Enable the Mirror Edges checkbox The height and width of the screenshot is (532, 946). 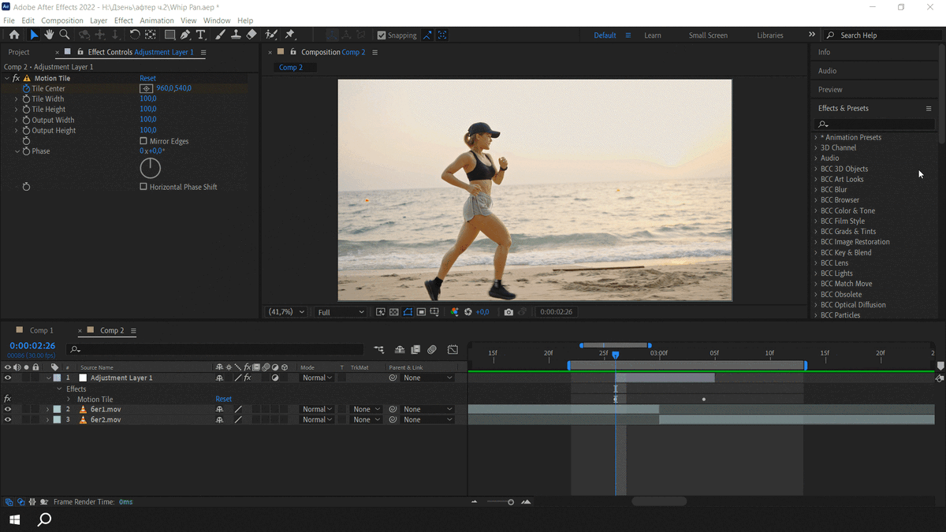[143, 141]
